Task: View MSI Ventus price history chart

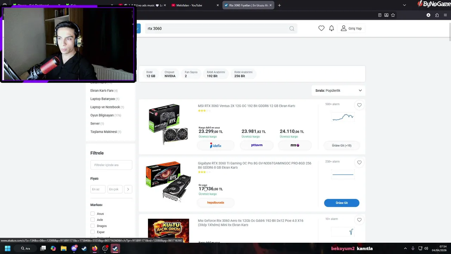Action: [343, 117]
